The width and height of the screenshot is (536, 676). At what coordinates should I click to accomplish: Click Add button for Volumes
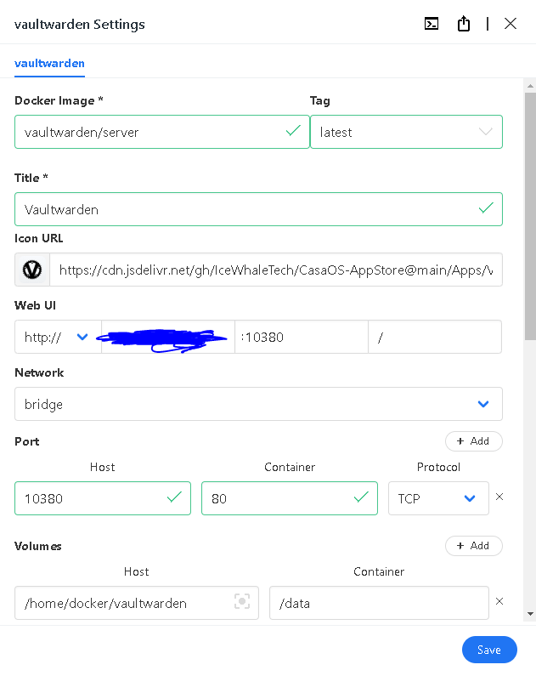pyautogui.click(x=473, y=546)
